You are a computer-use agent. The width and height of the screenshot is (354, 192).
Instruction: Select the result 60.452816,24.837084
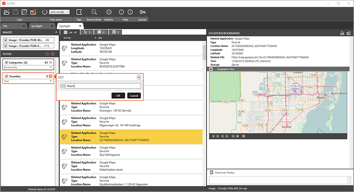(131, 63)
